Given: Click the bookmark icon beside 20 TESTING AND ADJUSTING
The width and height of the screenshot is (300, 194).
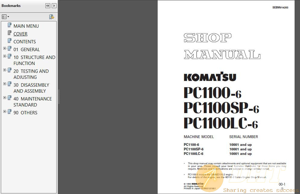Looking at the screenshot, I should [10, 70].
